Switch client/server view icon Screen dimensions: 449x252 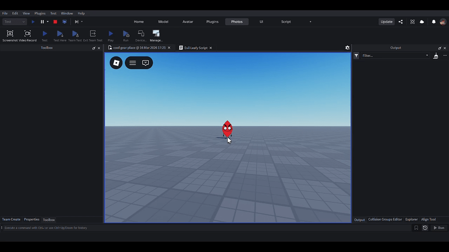(64, 22)
